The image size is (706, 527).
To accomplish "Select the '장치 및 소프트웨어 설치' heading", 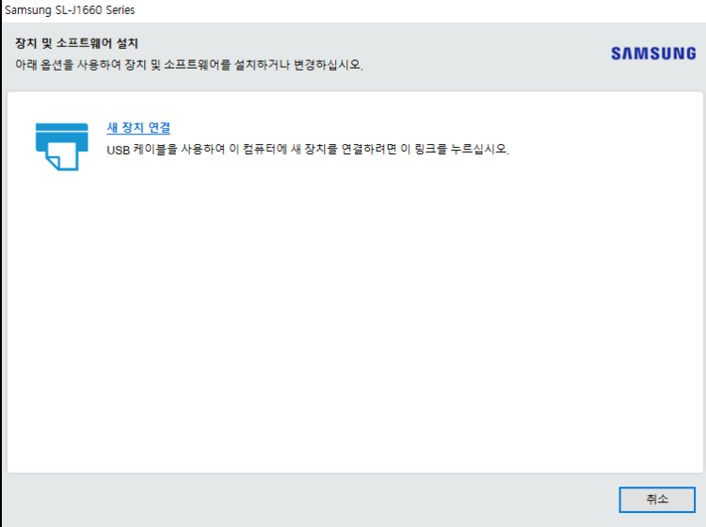I will click(x=76, y=43).
